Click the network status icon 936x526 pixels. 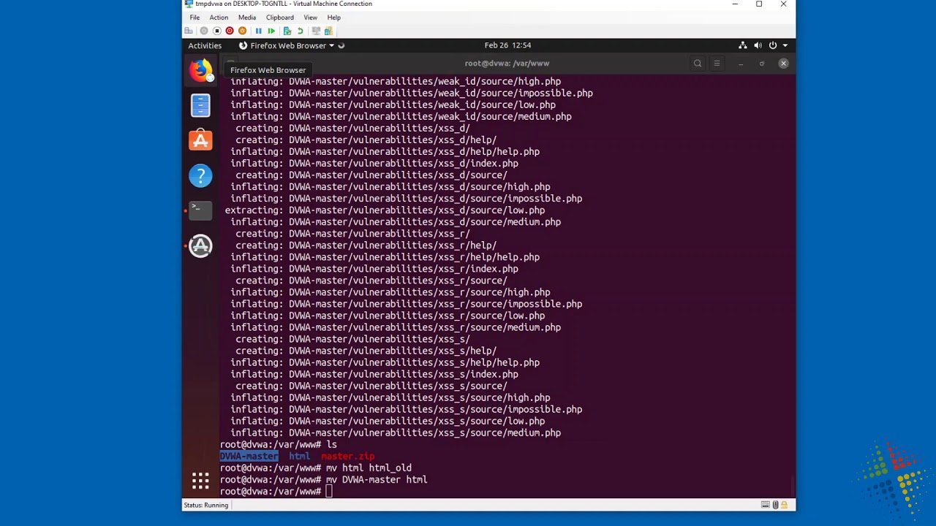click(743, 45)
